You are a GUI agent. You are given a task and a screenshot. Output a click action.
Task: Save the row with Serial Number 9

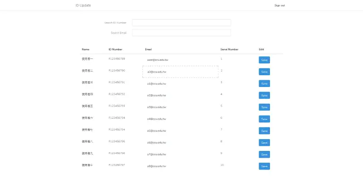click(264, 154)
